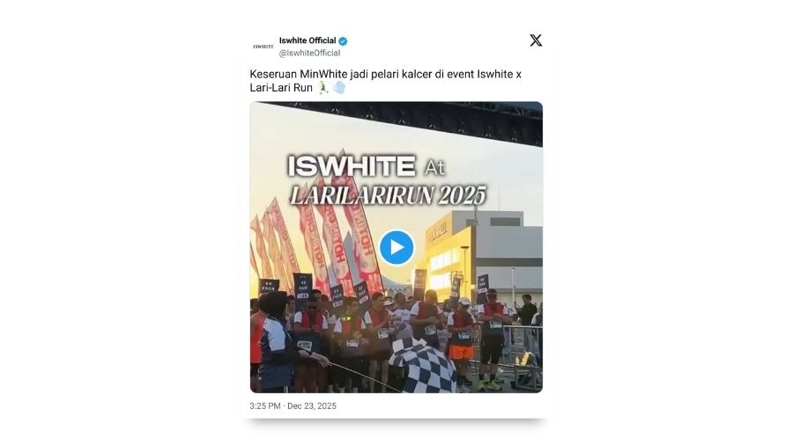Click the LARILARIRUN 2025 video caption

click(388, 195)
